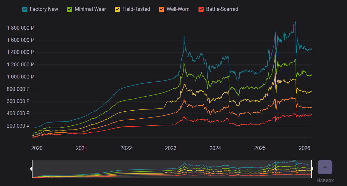Viewport: 347px width, 186px height.
Task: Click the Наверх text label
Action: pyautogui.click(x=325, y=181)
